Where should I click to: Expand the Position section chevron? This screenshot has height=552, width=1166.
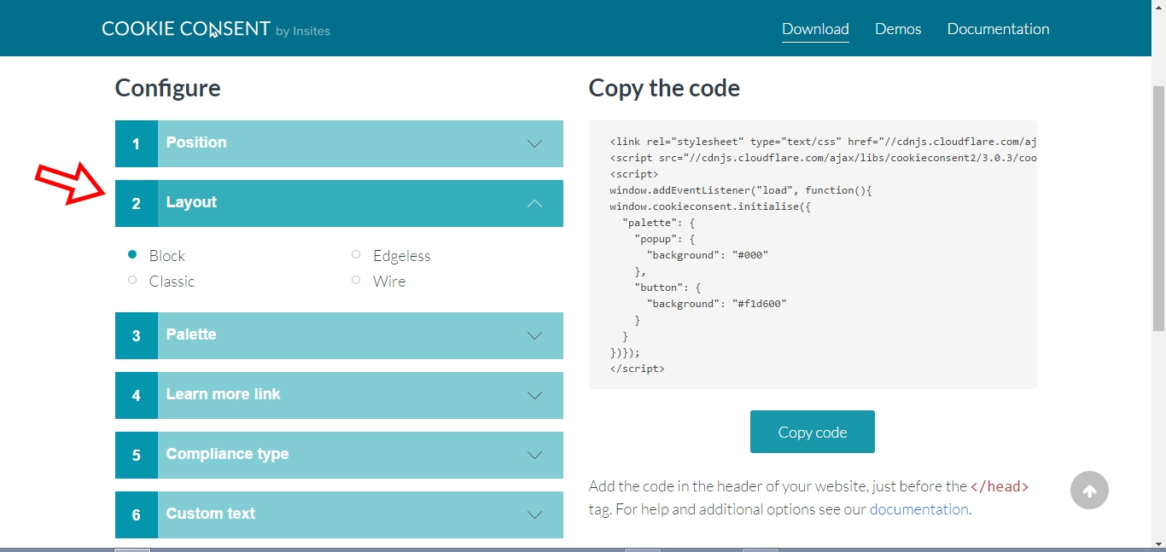click(534, 143)
